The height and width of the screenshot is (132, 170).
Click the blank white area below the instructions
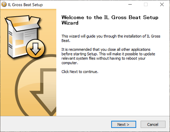113,95
